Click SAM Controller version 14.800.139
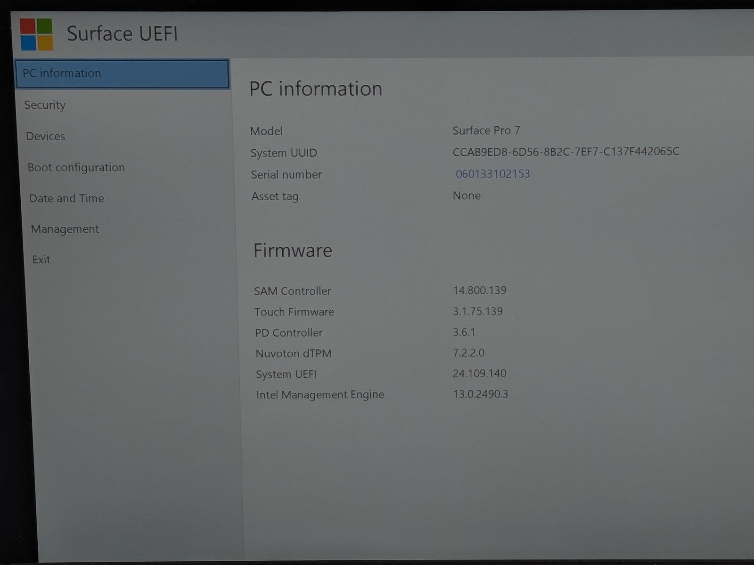Image resolution: width=754 pixels, height=565 pixels. (x=480, y=290)
